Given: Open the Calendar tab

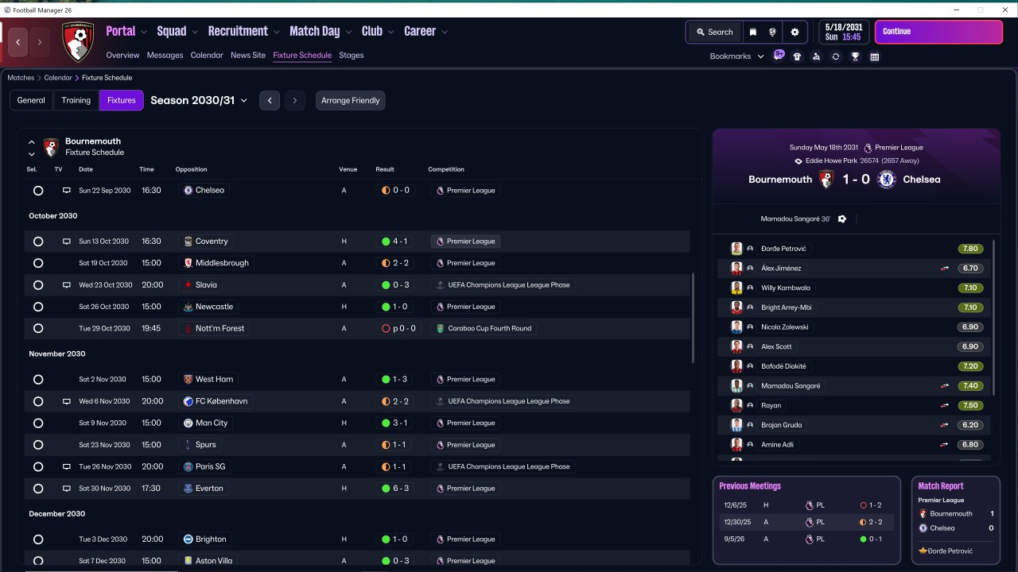Looking at the screenshot, I should pyautogui.click(x=207, y=56).
